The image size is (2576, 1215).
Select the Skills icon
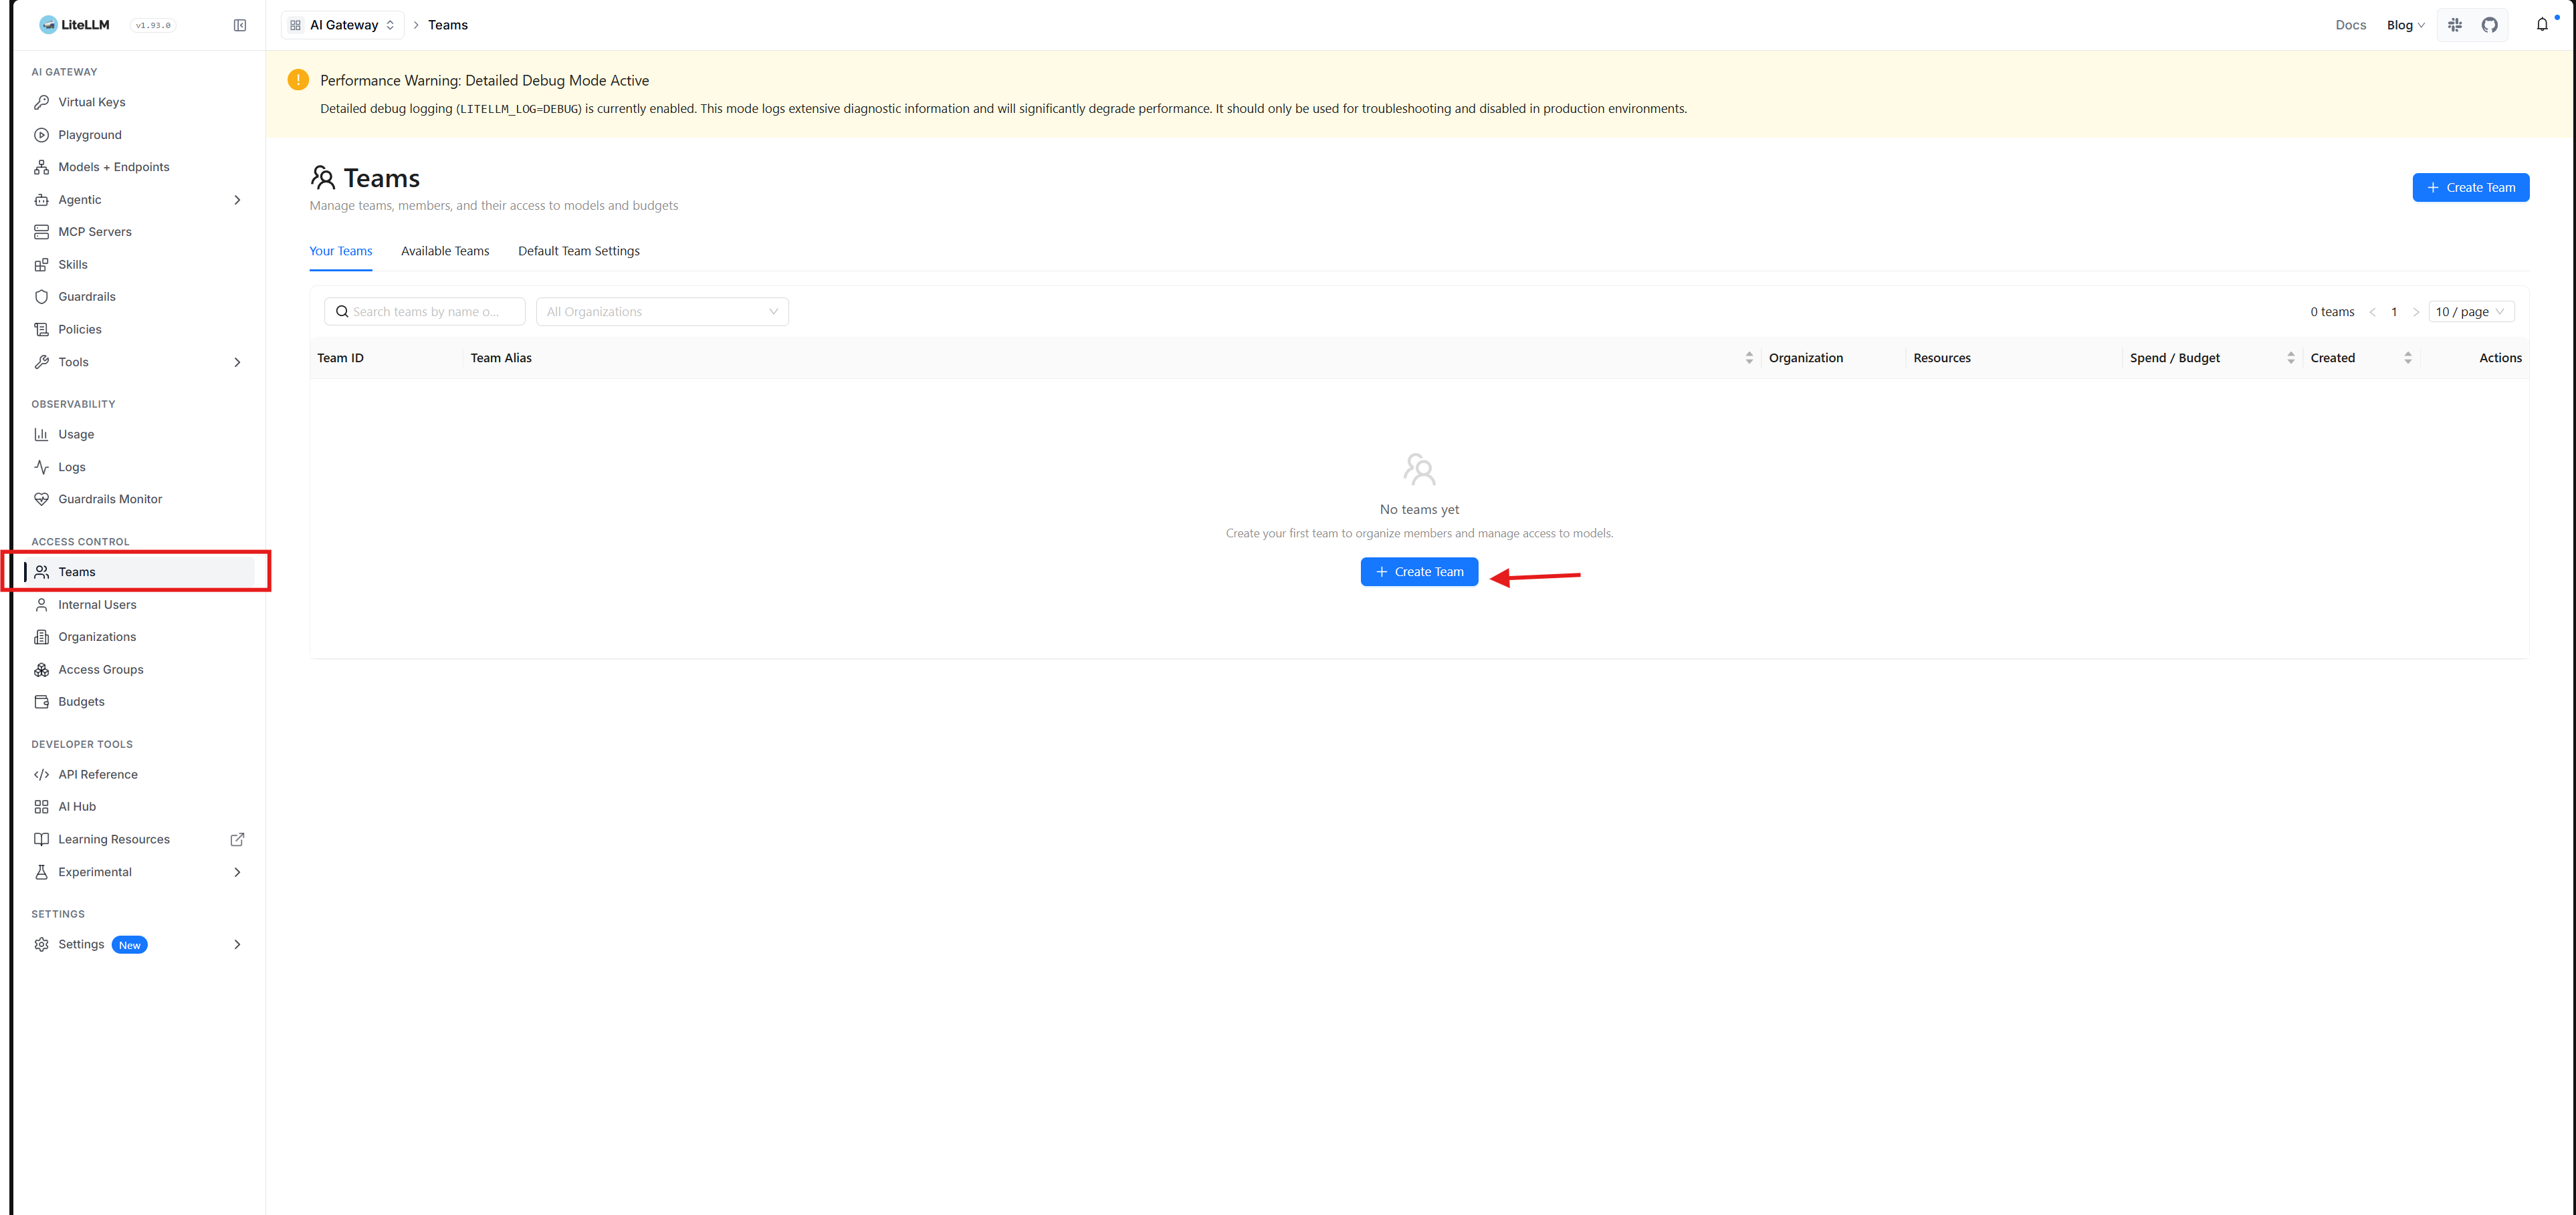click(x=41, y=265)
